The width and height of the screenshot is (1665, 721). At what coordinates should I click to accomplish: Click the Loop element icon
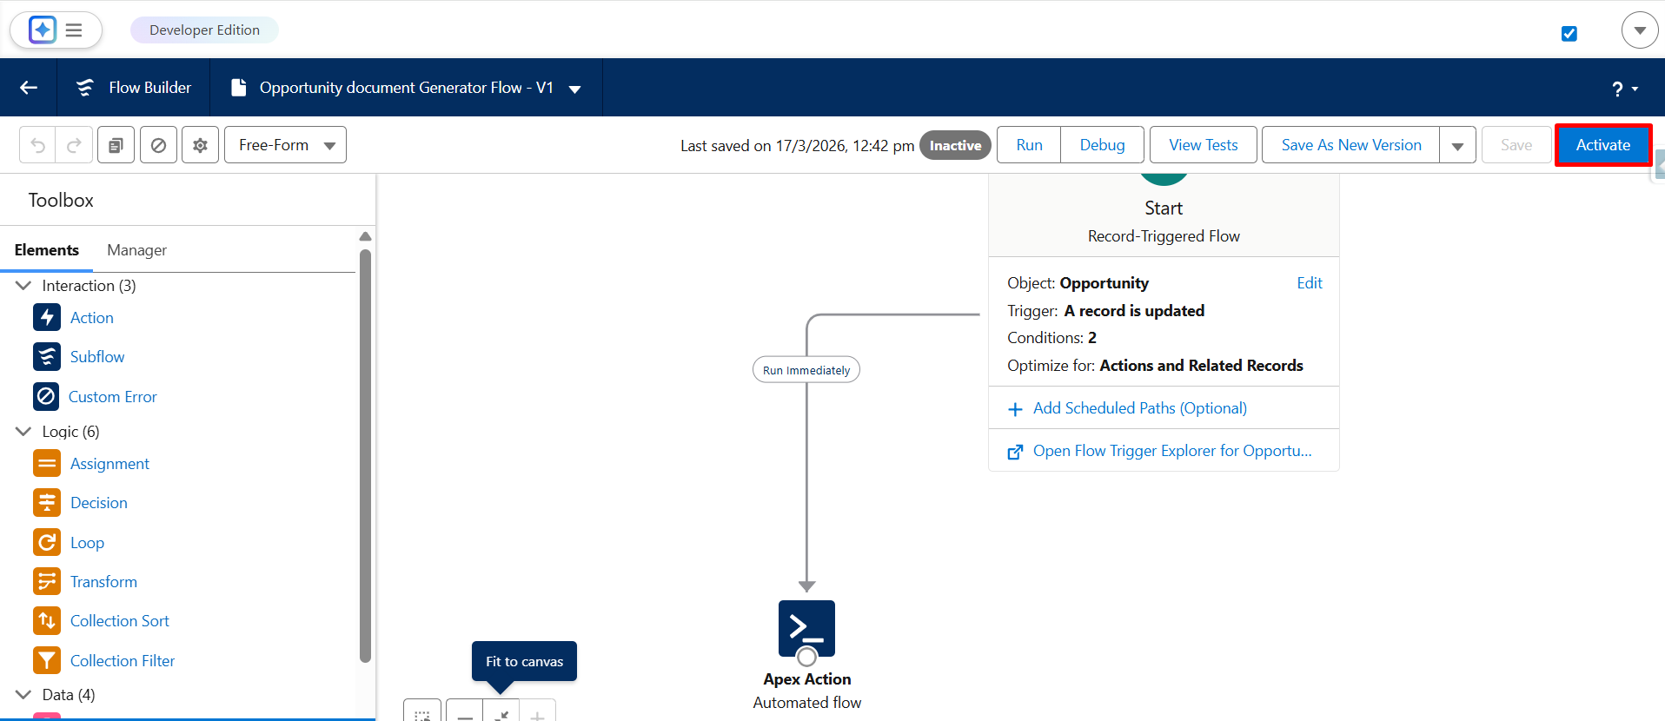[47, 542]
